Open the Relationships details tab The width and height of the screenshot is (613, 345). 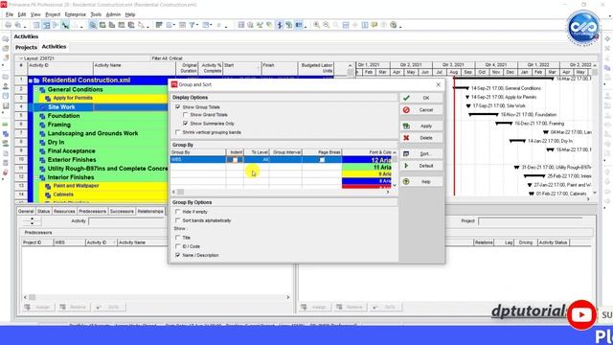click(150, 211)
